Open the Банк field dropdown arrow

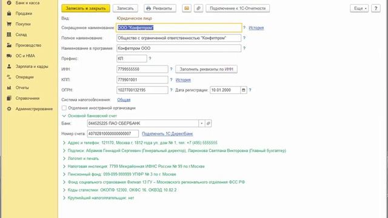[202, 124]
